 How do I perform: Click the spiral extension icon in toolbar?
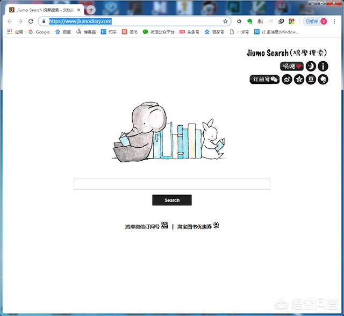[x=281, y=21]
